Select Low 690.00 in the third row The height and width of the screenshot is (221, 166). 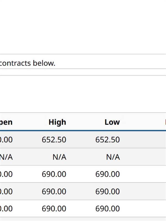pos(108,174)
